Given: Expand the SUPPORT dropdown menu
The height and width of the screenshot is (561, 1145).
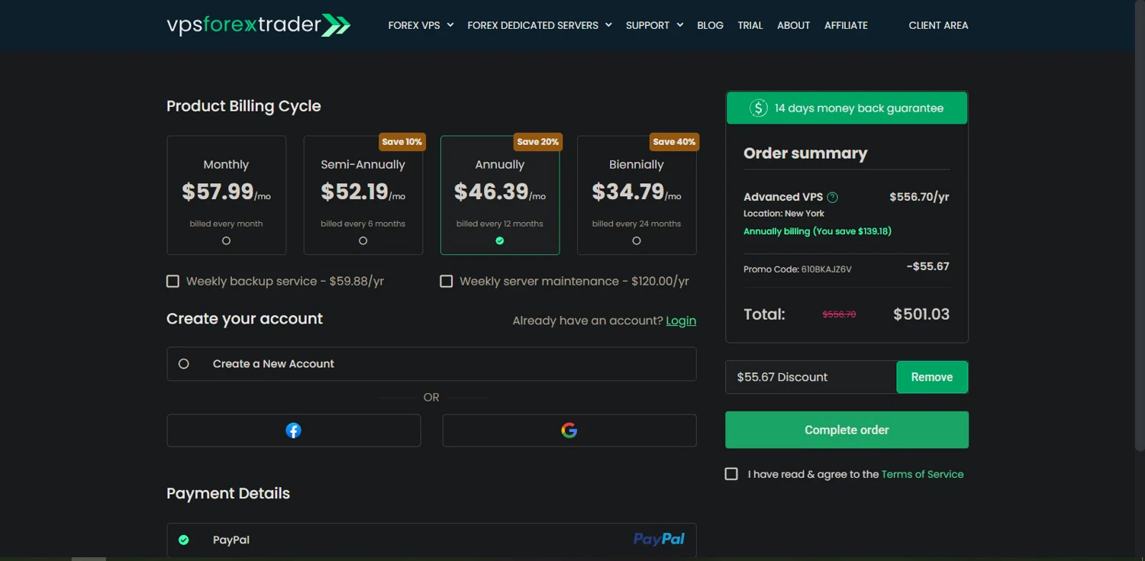Looking at the screenshot, I should click(654, 25).
